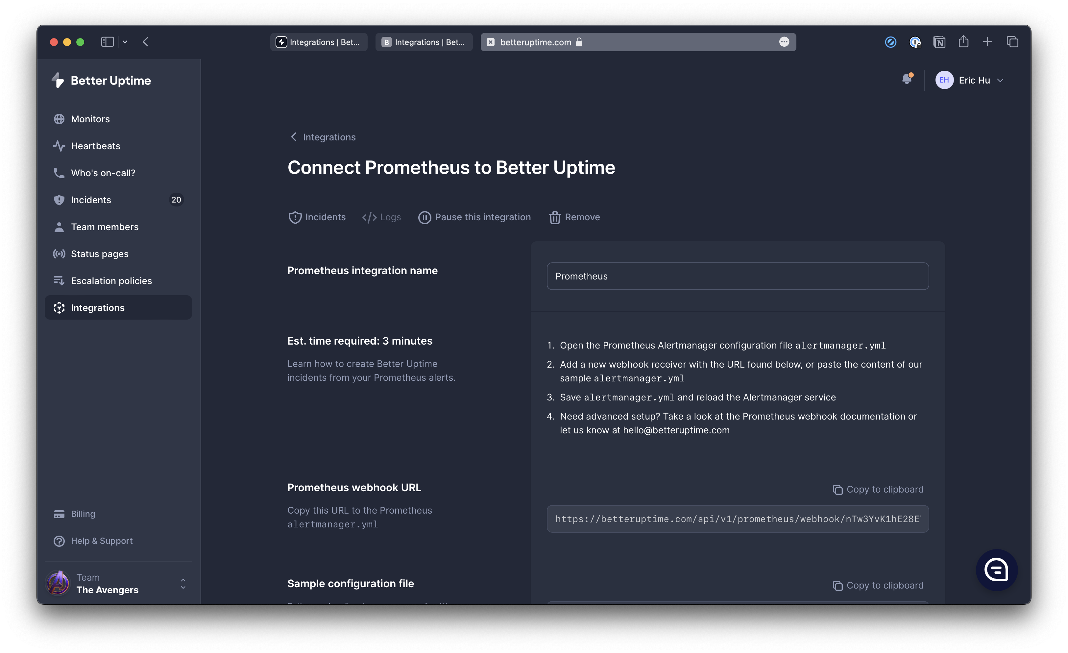The height and width of the screenshot is (653, 1068).
Task: Open the Eric Hu user menu
Action: tap(969, 80)
